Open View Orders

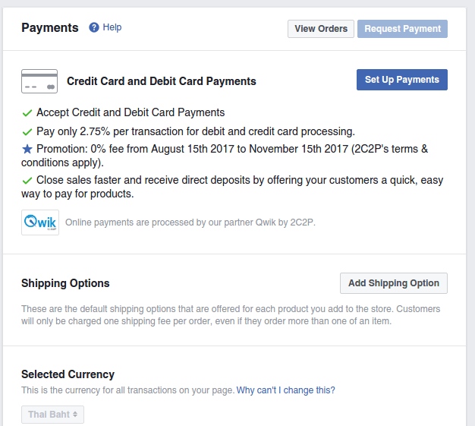[321, 29]
